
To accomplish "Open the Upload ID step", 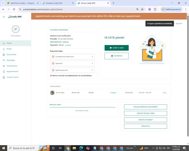I will click(x=72, y=63).
